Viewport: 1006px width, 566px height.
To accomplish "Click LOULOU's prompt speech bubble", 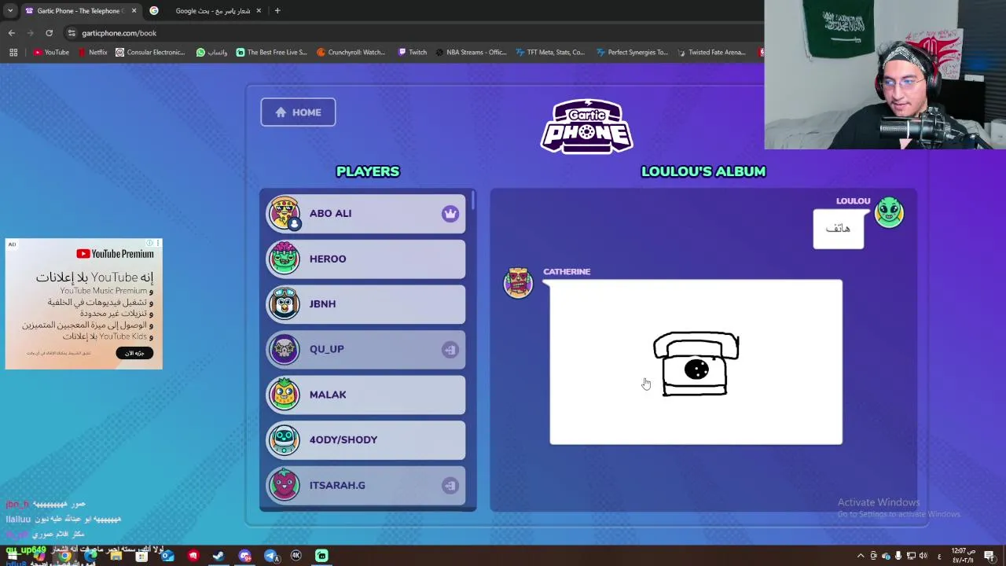I will coord(838,229).
